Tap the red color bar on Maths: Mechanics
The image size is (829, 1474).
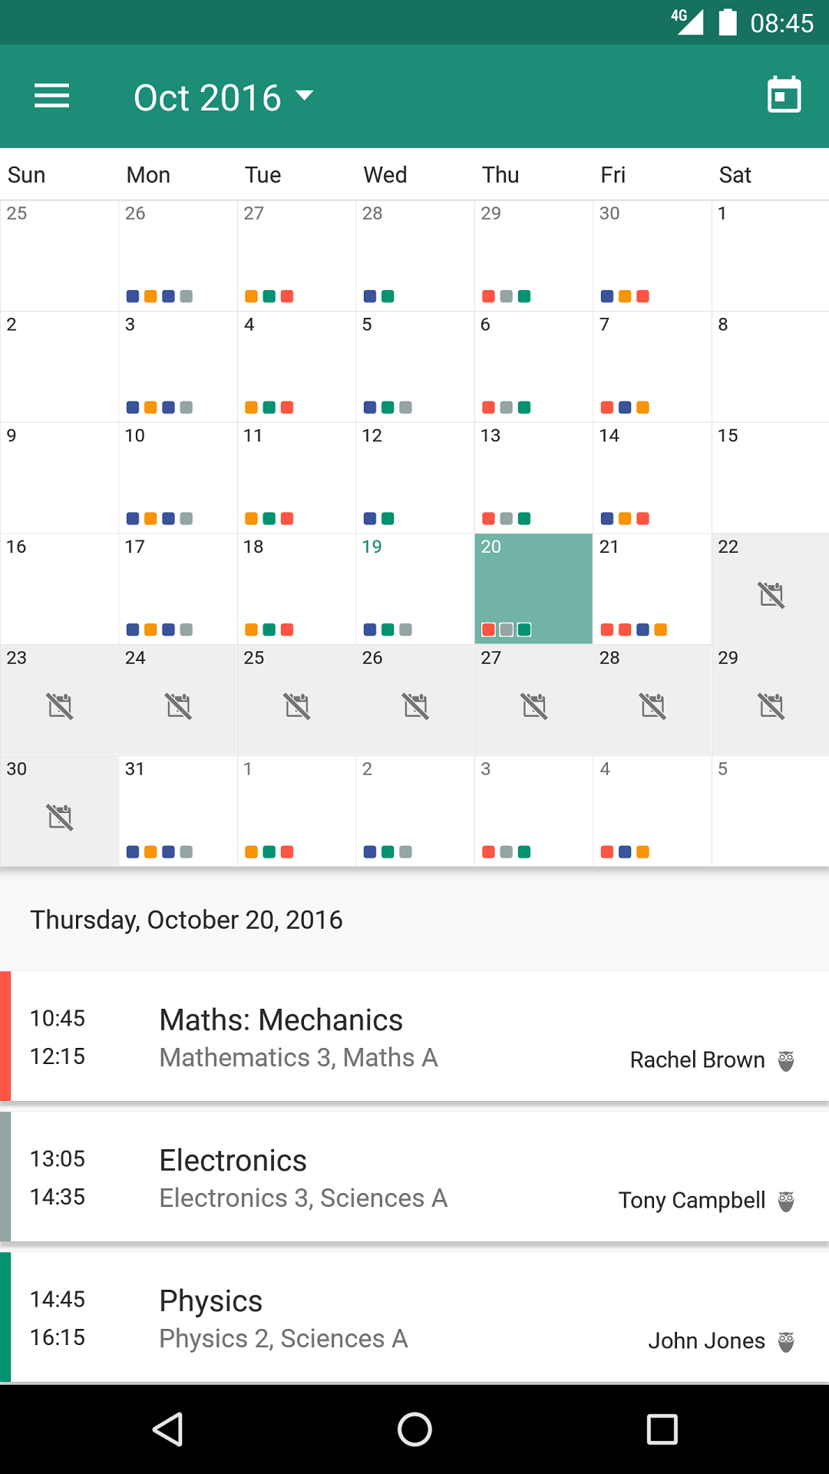[5, 1036]
